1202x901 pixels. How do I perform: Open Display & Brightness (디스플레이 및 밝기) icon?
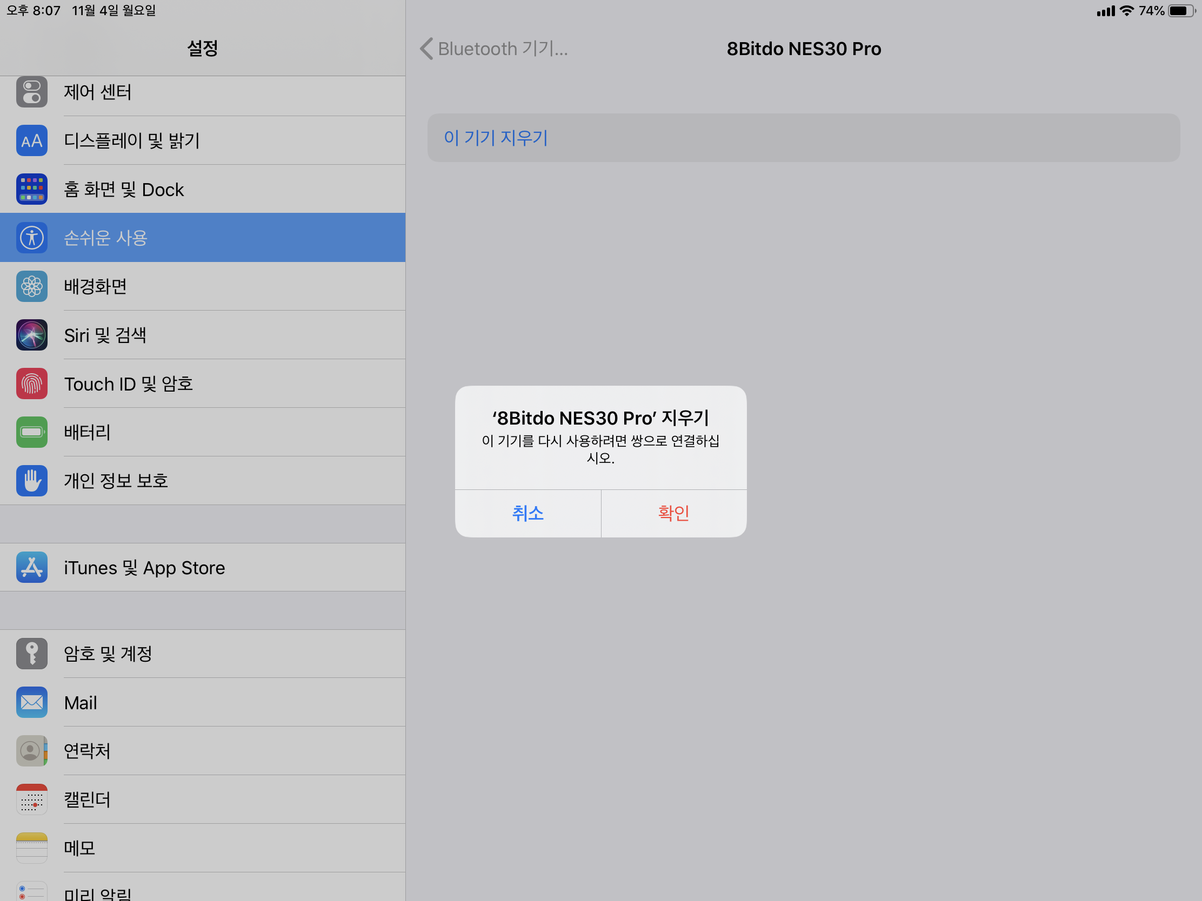pyautogui.click(x=31, y=140)
